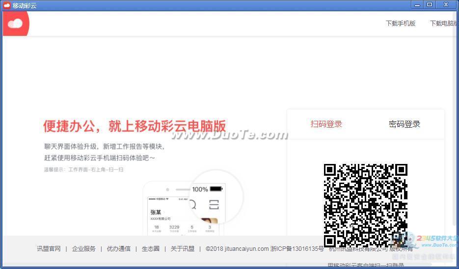Open 下载电脑版 download link
This screenshot has width=459, height=269.
coord(443,24)
